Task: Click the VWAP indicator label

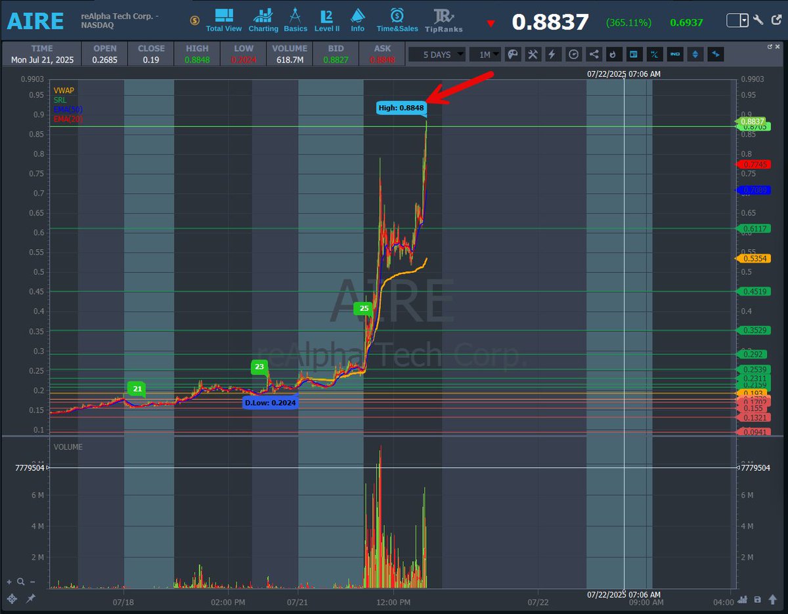Action: 64,89
